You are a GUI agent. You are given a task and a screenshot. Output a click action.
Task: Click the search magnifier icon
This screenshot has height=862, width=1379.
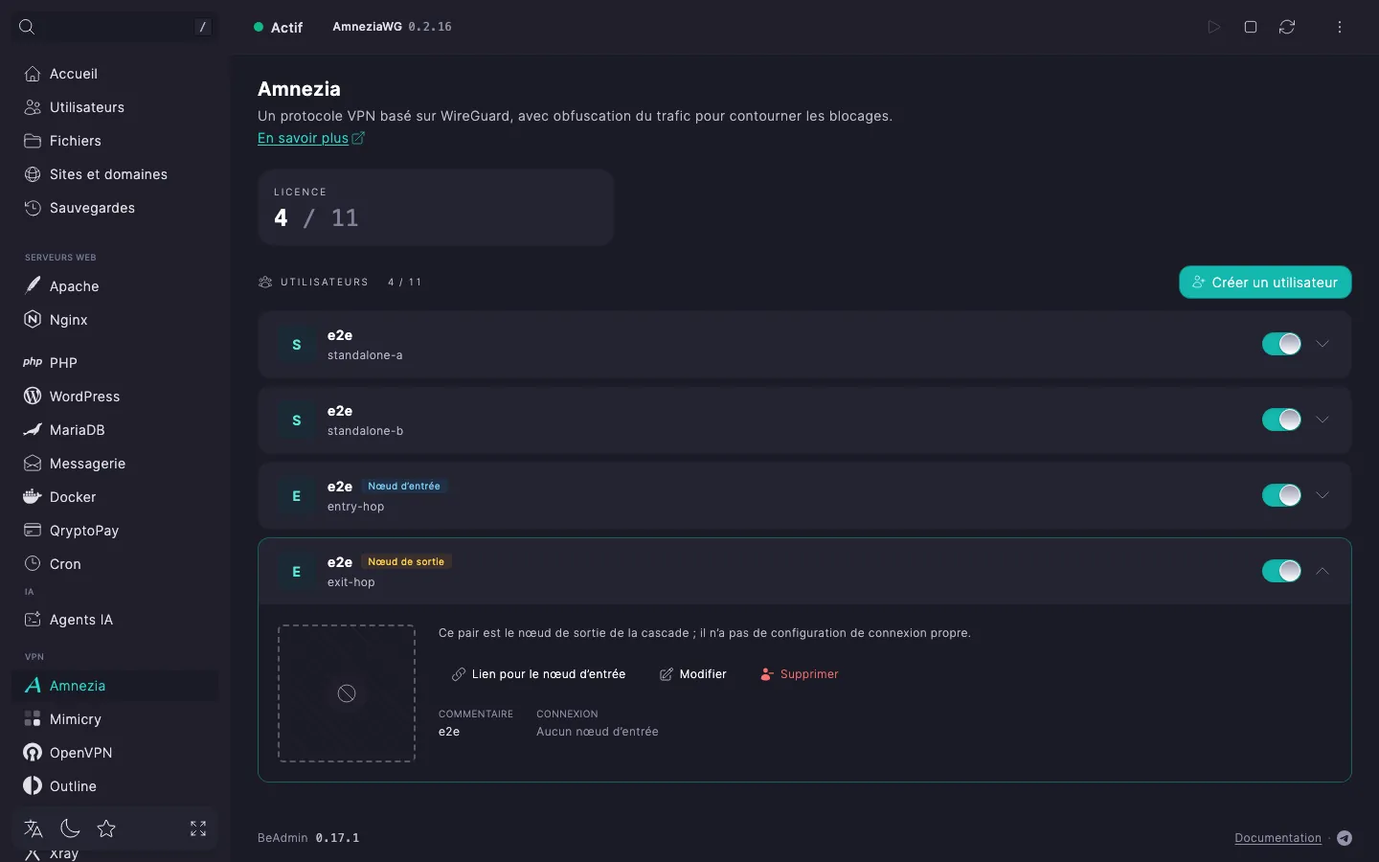[27, 27]
